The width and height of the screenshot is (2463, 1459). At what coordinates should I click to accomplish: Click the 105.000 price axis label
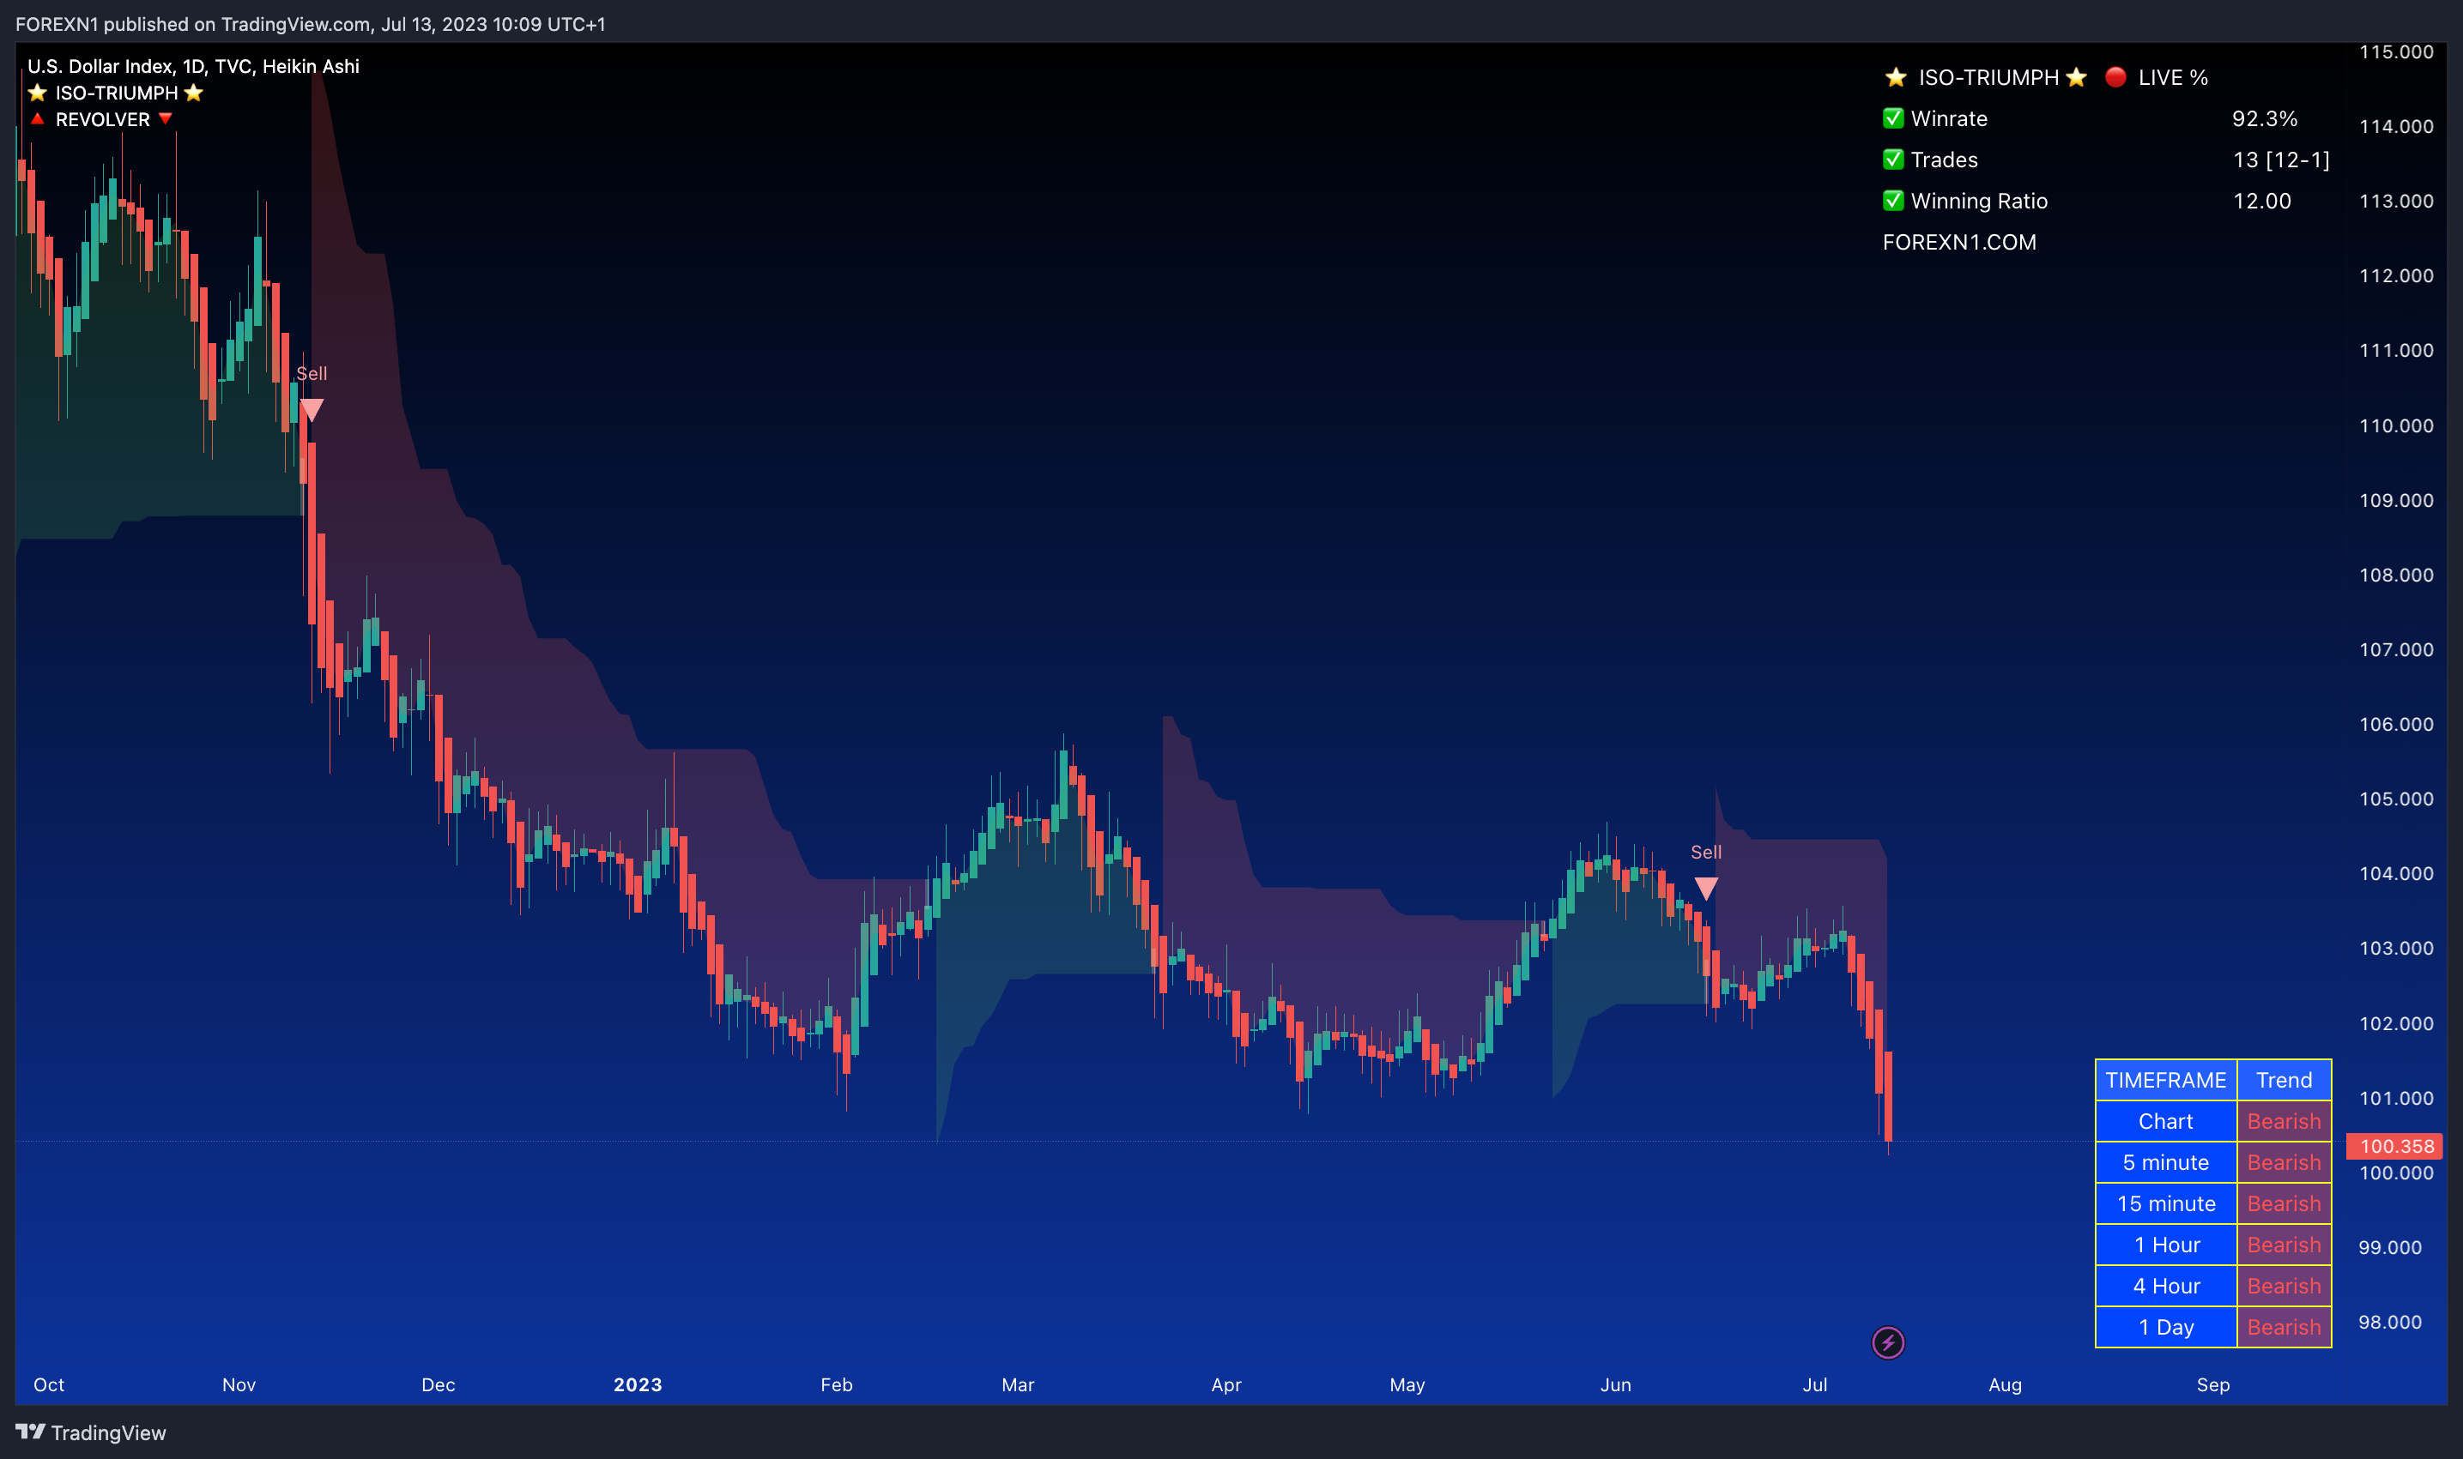[2396, 799]
